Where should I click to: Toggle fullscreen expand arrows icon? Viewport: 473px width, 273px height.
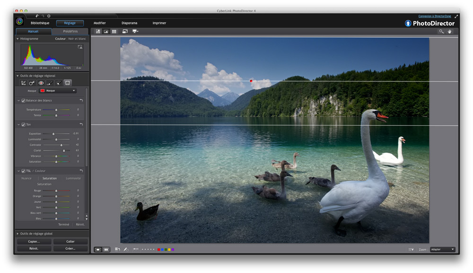[x=456, y=16]
